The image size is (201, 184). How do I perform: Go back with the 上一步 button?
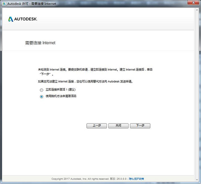[x=97, y=126]
